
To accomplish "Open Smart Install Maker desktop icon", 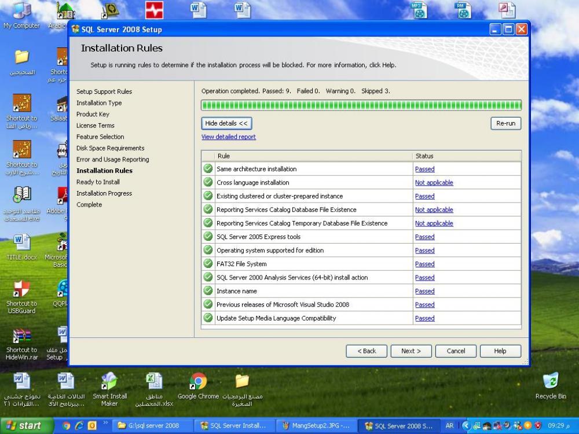I will [109, 389].
